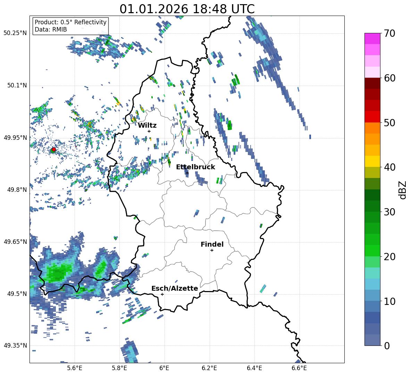Screen dimensions: 411x375
Task: Click the 40 colorbar tick label
Action: pyautogui.click(x=389, y=167)
